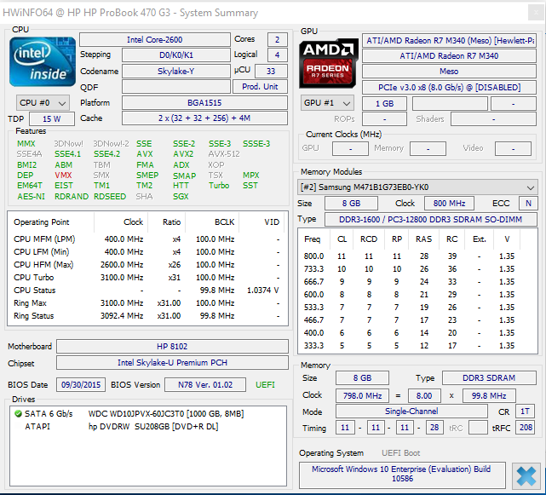Click the RDSEED feature flag
Image resolution: width=546 pixels, height=495 pixels.
tap(110, 197)
